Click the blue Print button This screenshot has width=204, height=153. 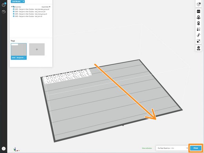[x=196, y=148]
